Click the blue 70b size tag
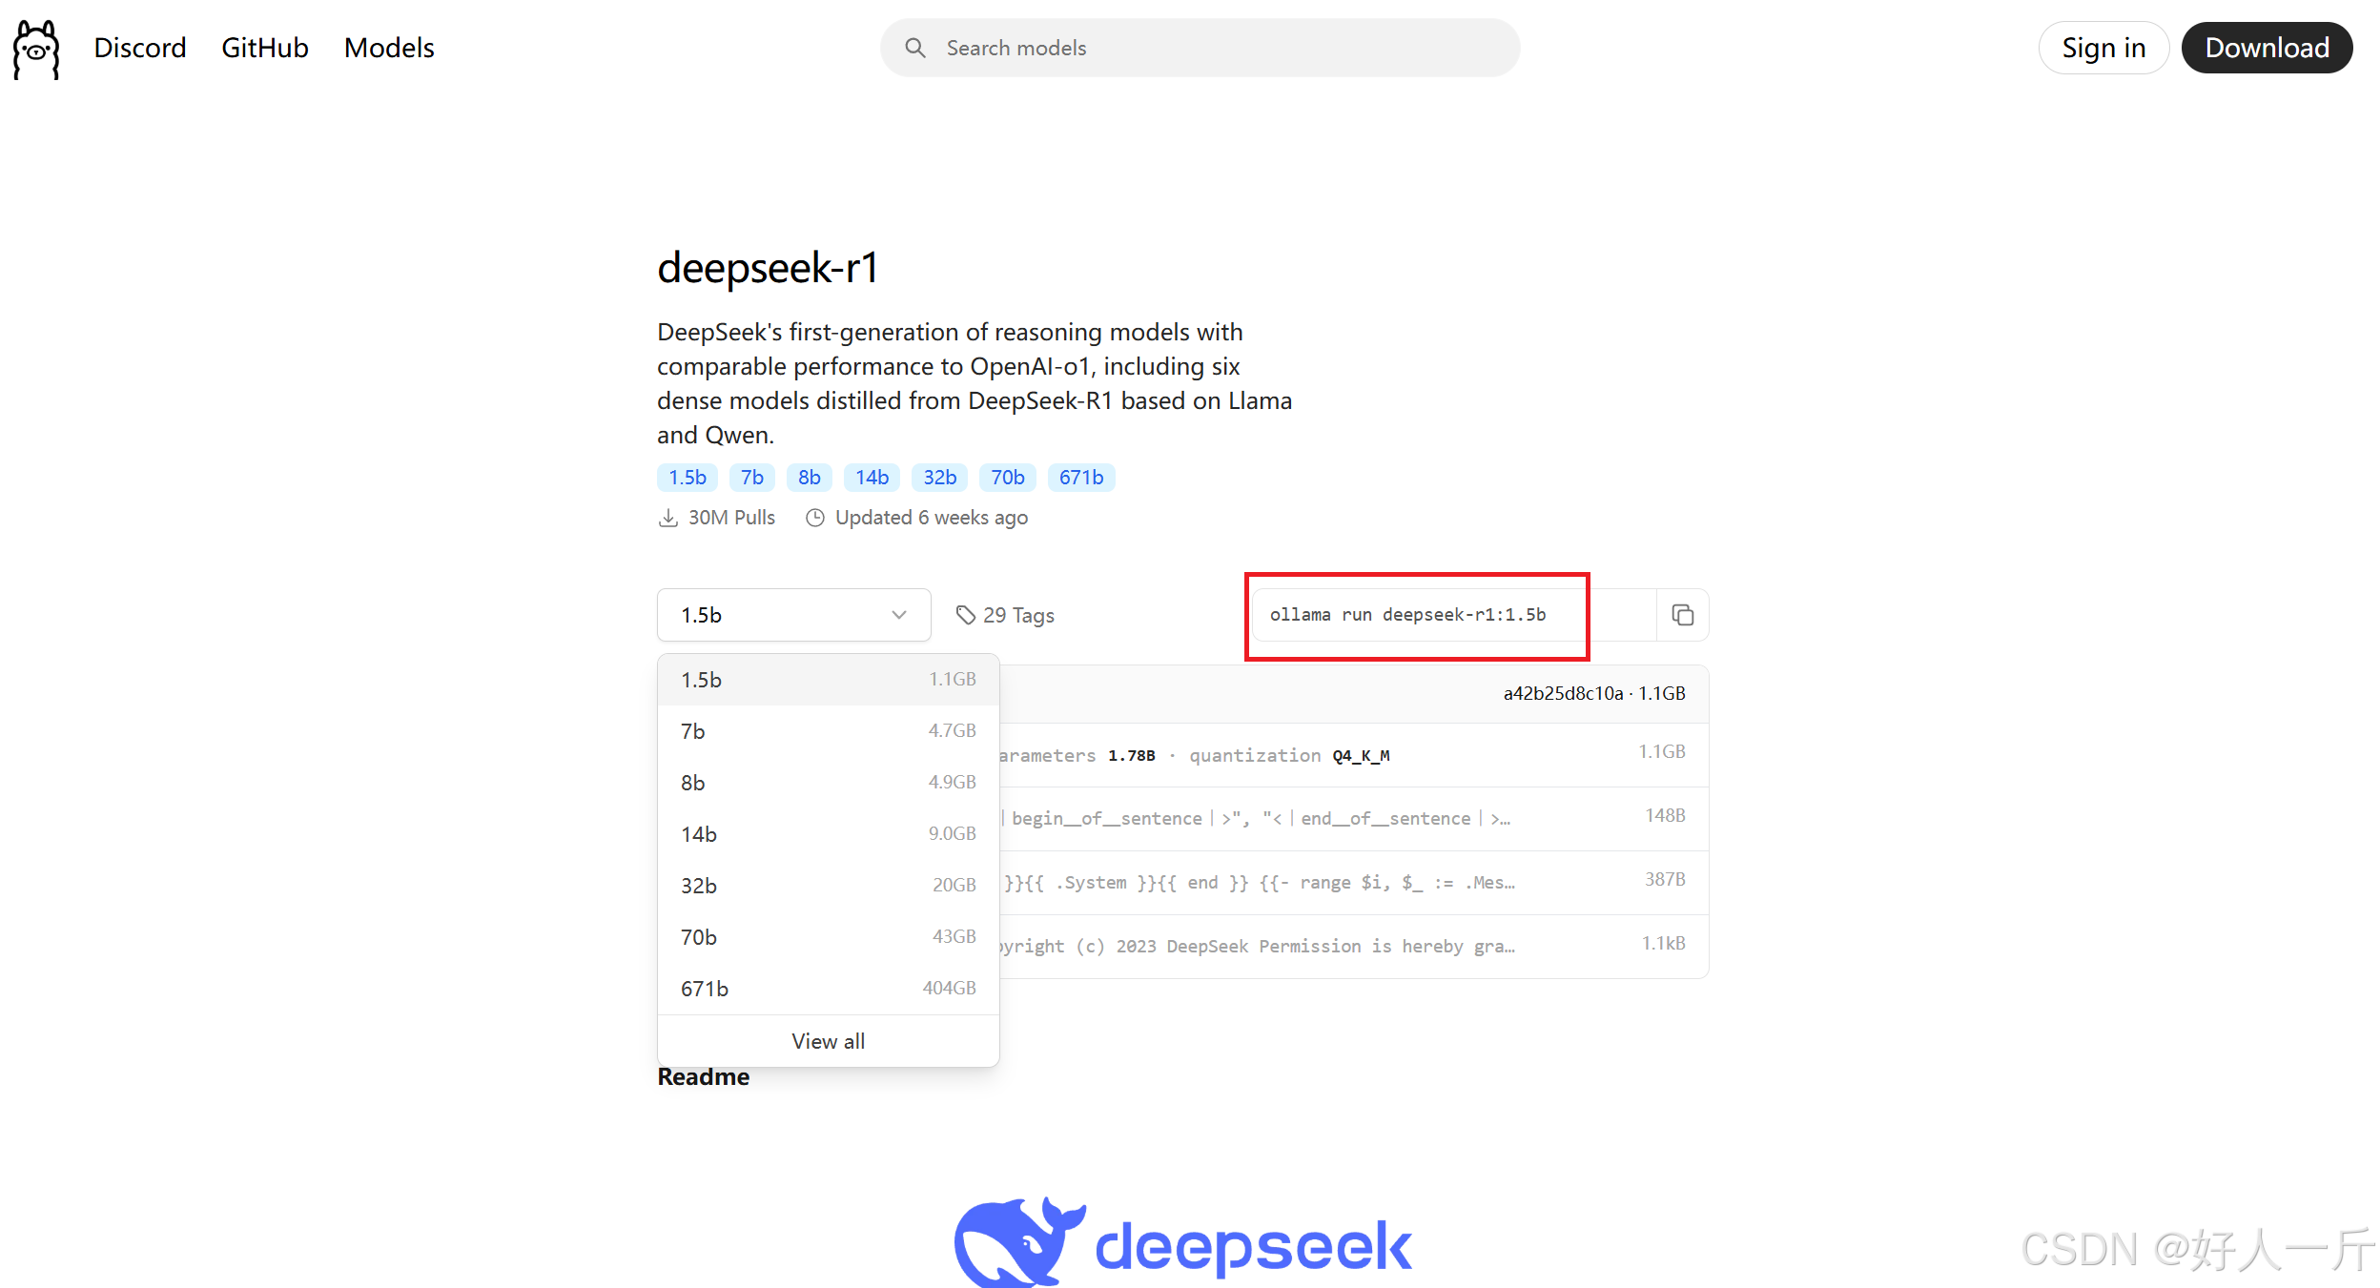Image resolution: width=2380 pixels, height=1288 pixels. (x=1007, y=478)
